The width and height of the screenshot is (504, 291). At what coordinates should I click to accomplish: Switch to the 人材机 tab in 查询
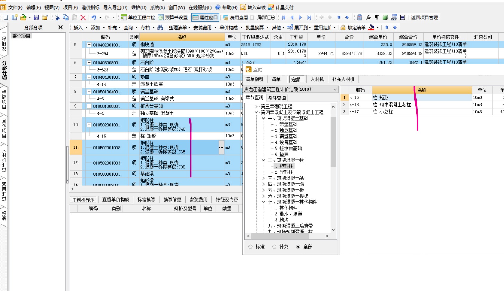pyautogui.click(x=317, y=79)
